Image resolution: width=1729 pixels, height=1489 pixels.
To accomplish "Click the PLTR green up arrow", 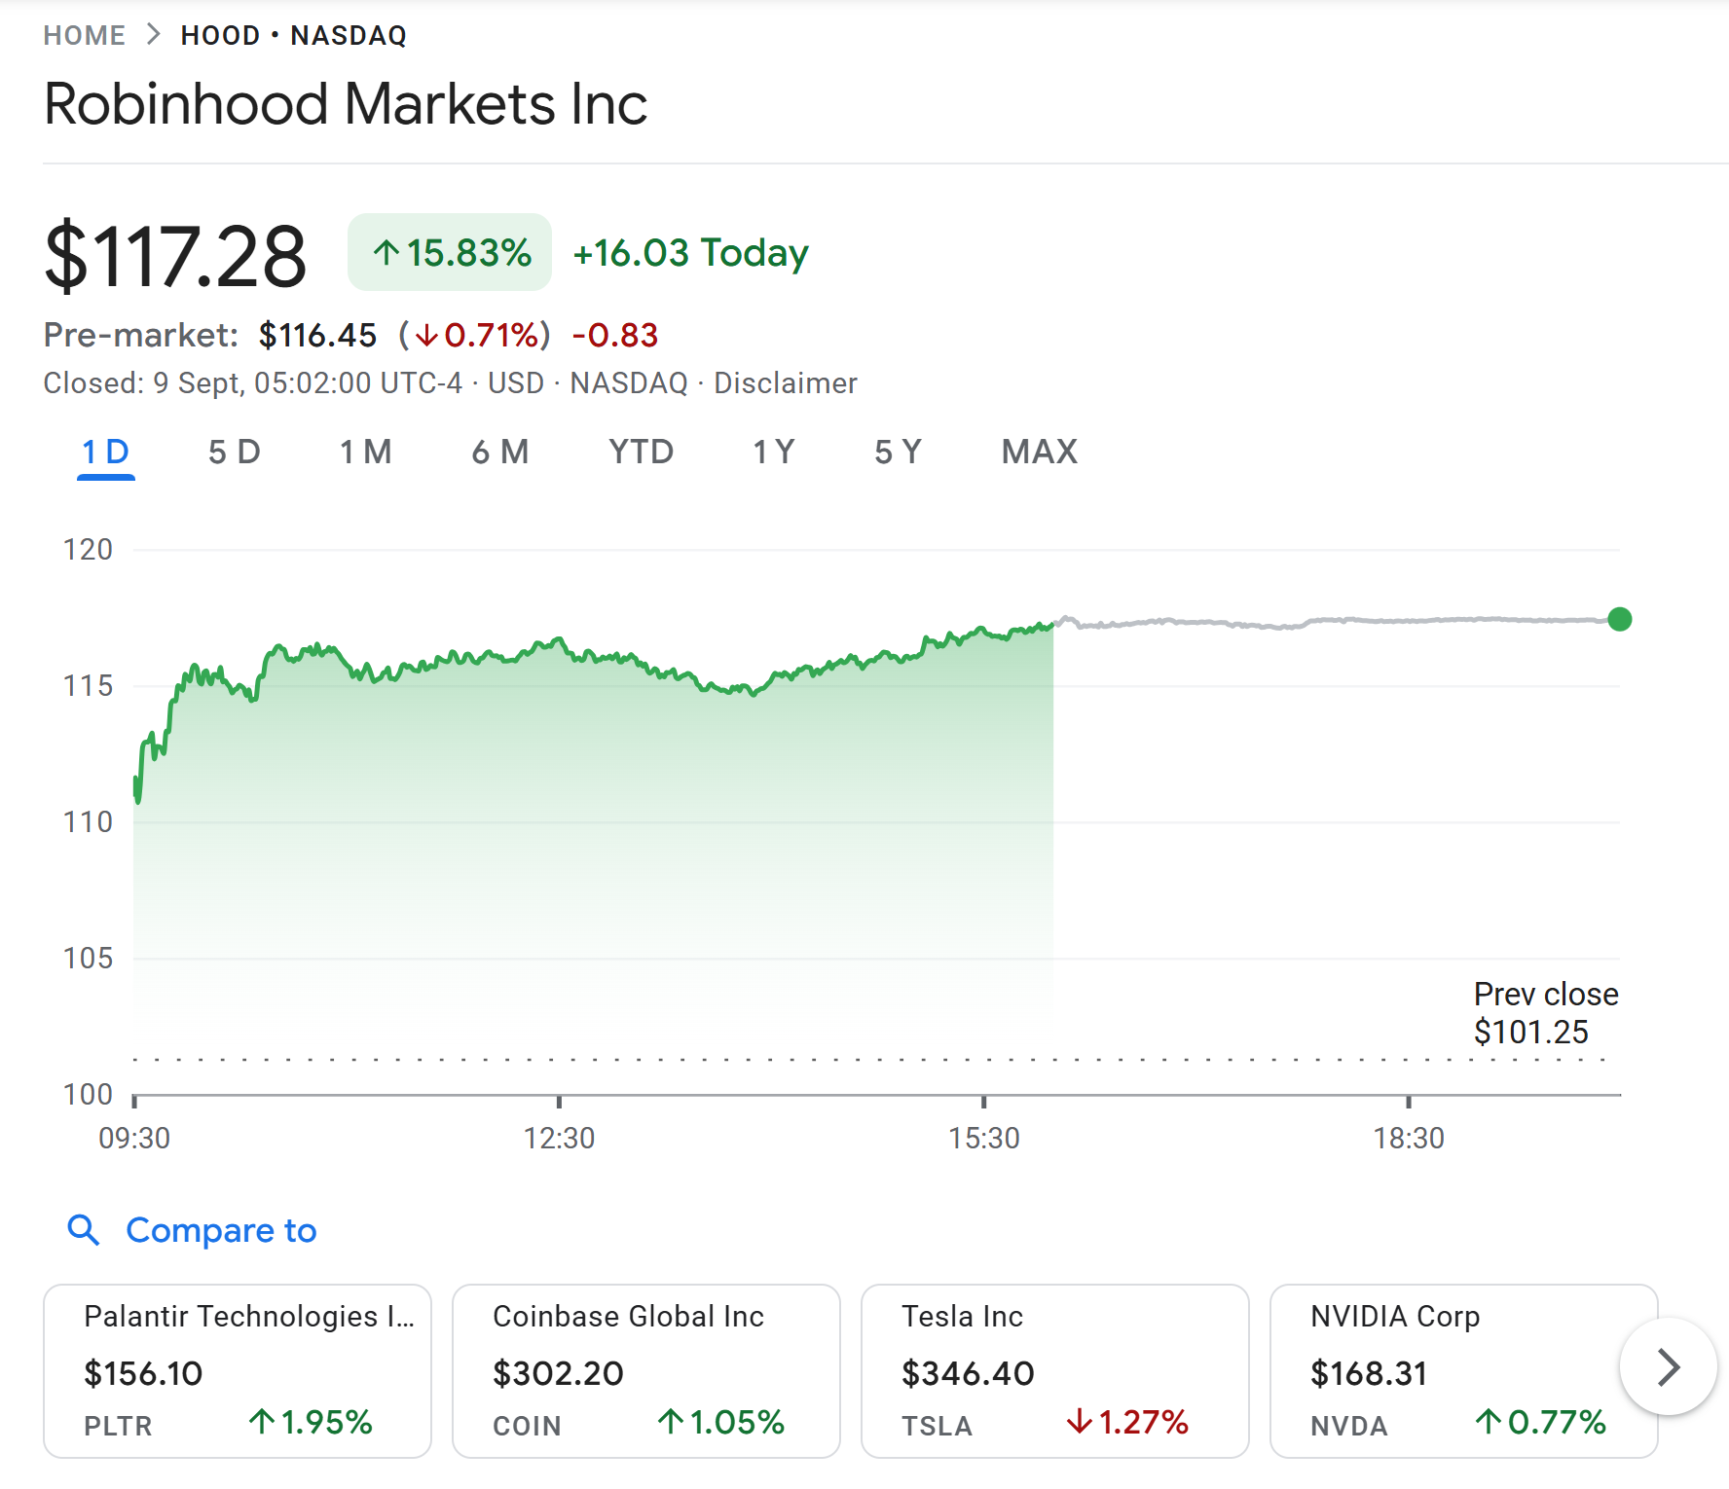I will tap(261, 1422).
